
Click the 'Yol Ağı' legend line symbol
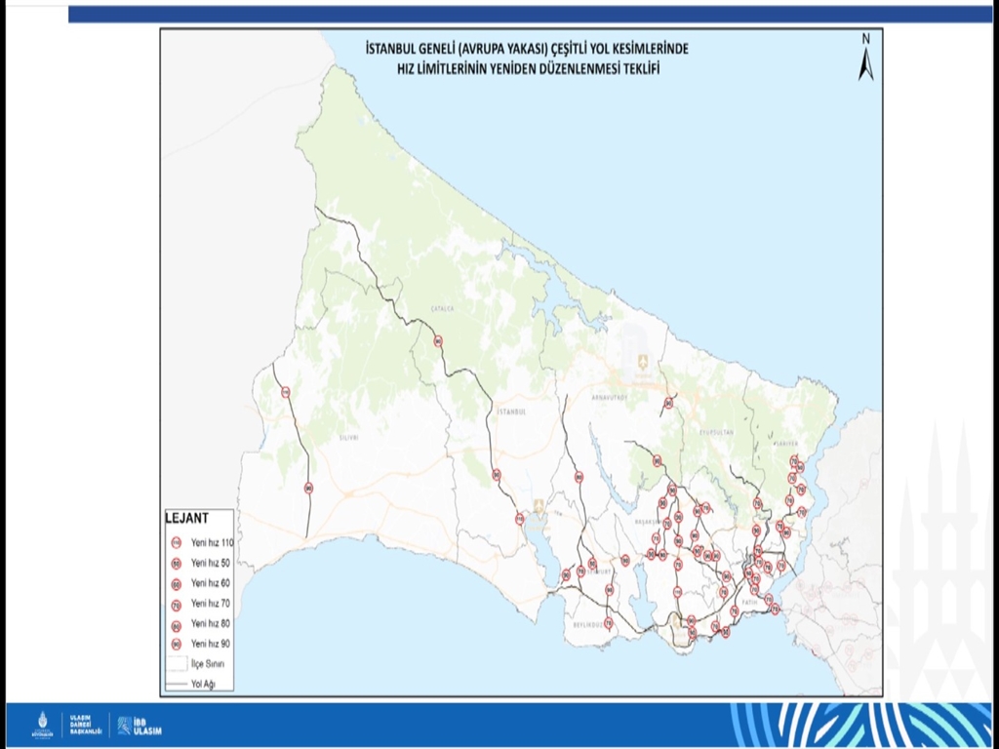click(177, 685)
